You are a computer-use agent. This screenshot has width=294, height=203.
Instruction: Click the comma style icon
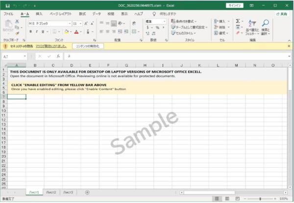click(164, 27)
